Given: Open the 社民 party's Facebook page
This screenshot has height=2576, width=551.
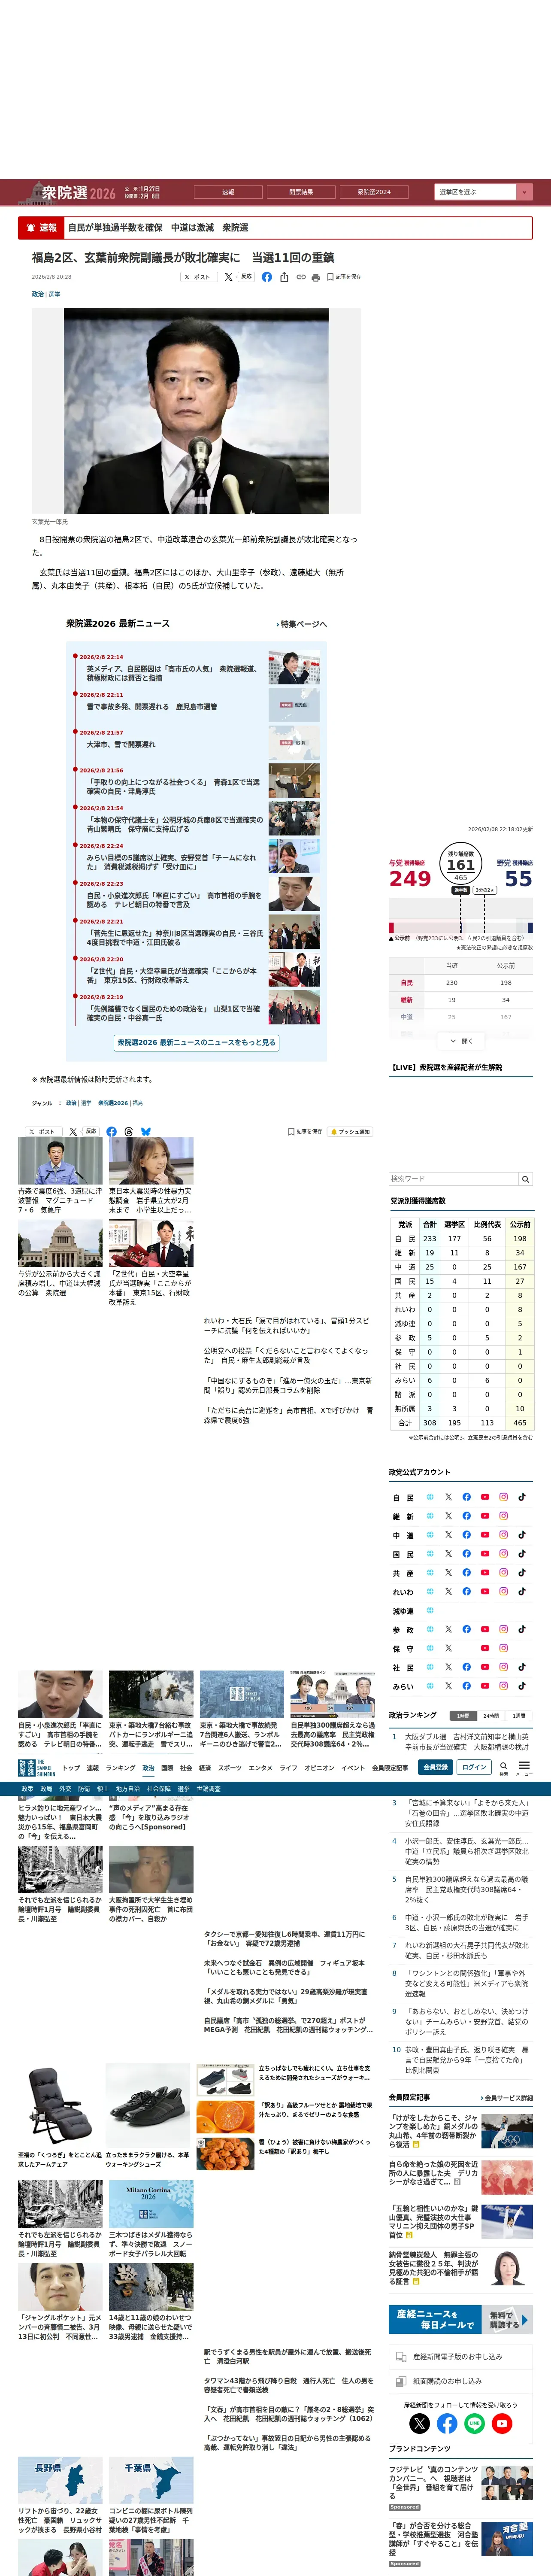Looking at the screenshot, I should [x=466, y=1667].
